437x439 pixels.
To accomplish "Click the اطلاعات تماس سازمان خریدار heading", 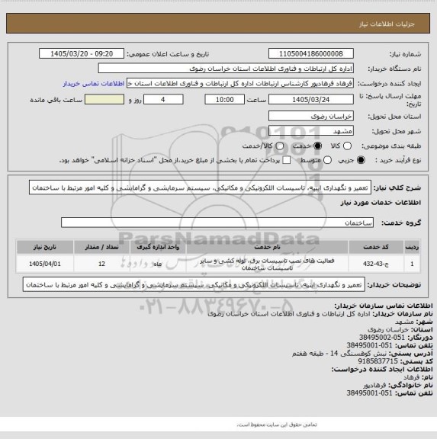I will pyautogui.click(x=384, y=306).
